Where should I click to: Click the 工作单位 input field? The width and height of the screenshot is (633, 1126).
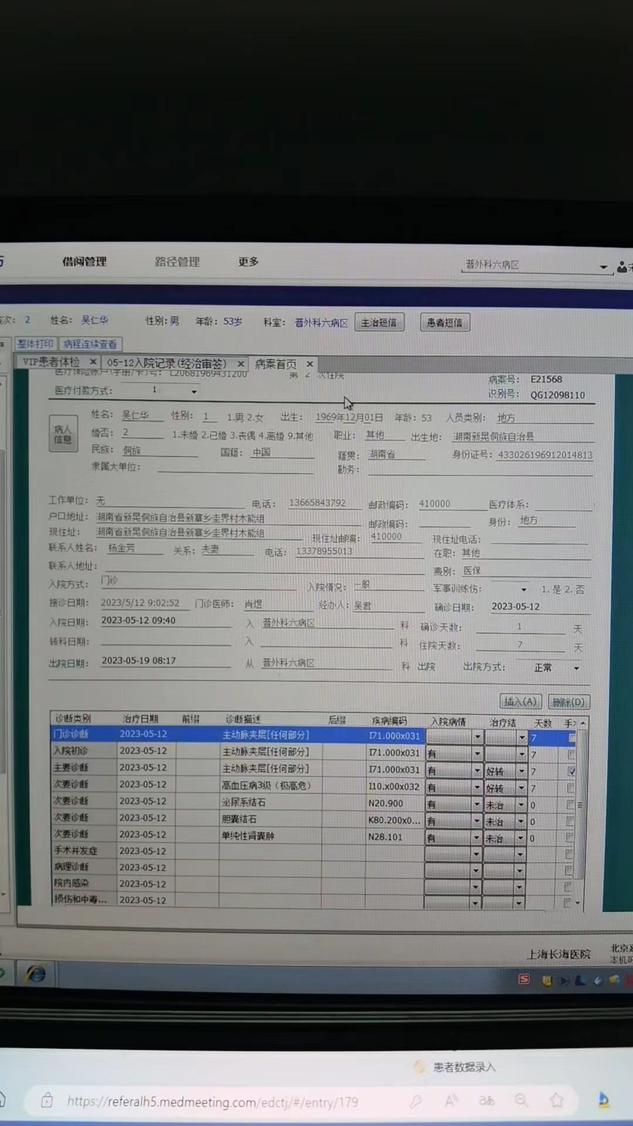coord(171,501)
